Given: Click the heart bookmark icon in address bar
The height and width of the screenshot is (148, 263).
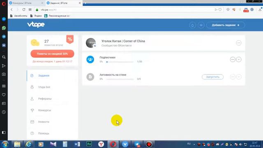Looking at the screenshot, I should tap(220, 10).
